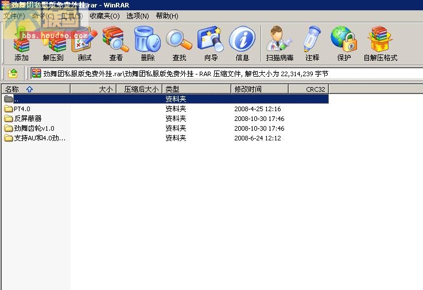Sort by the CRC32 column header

309,89
